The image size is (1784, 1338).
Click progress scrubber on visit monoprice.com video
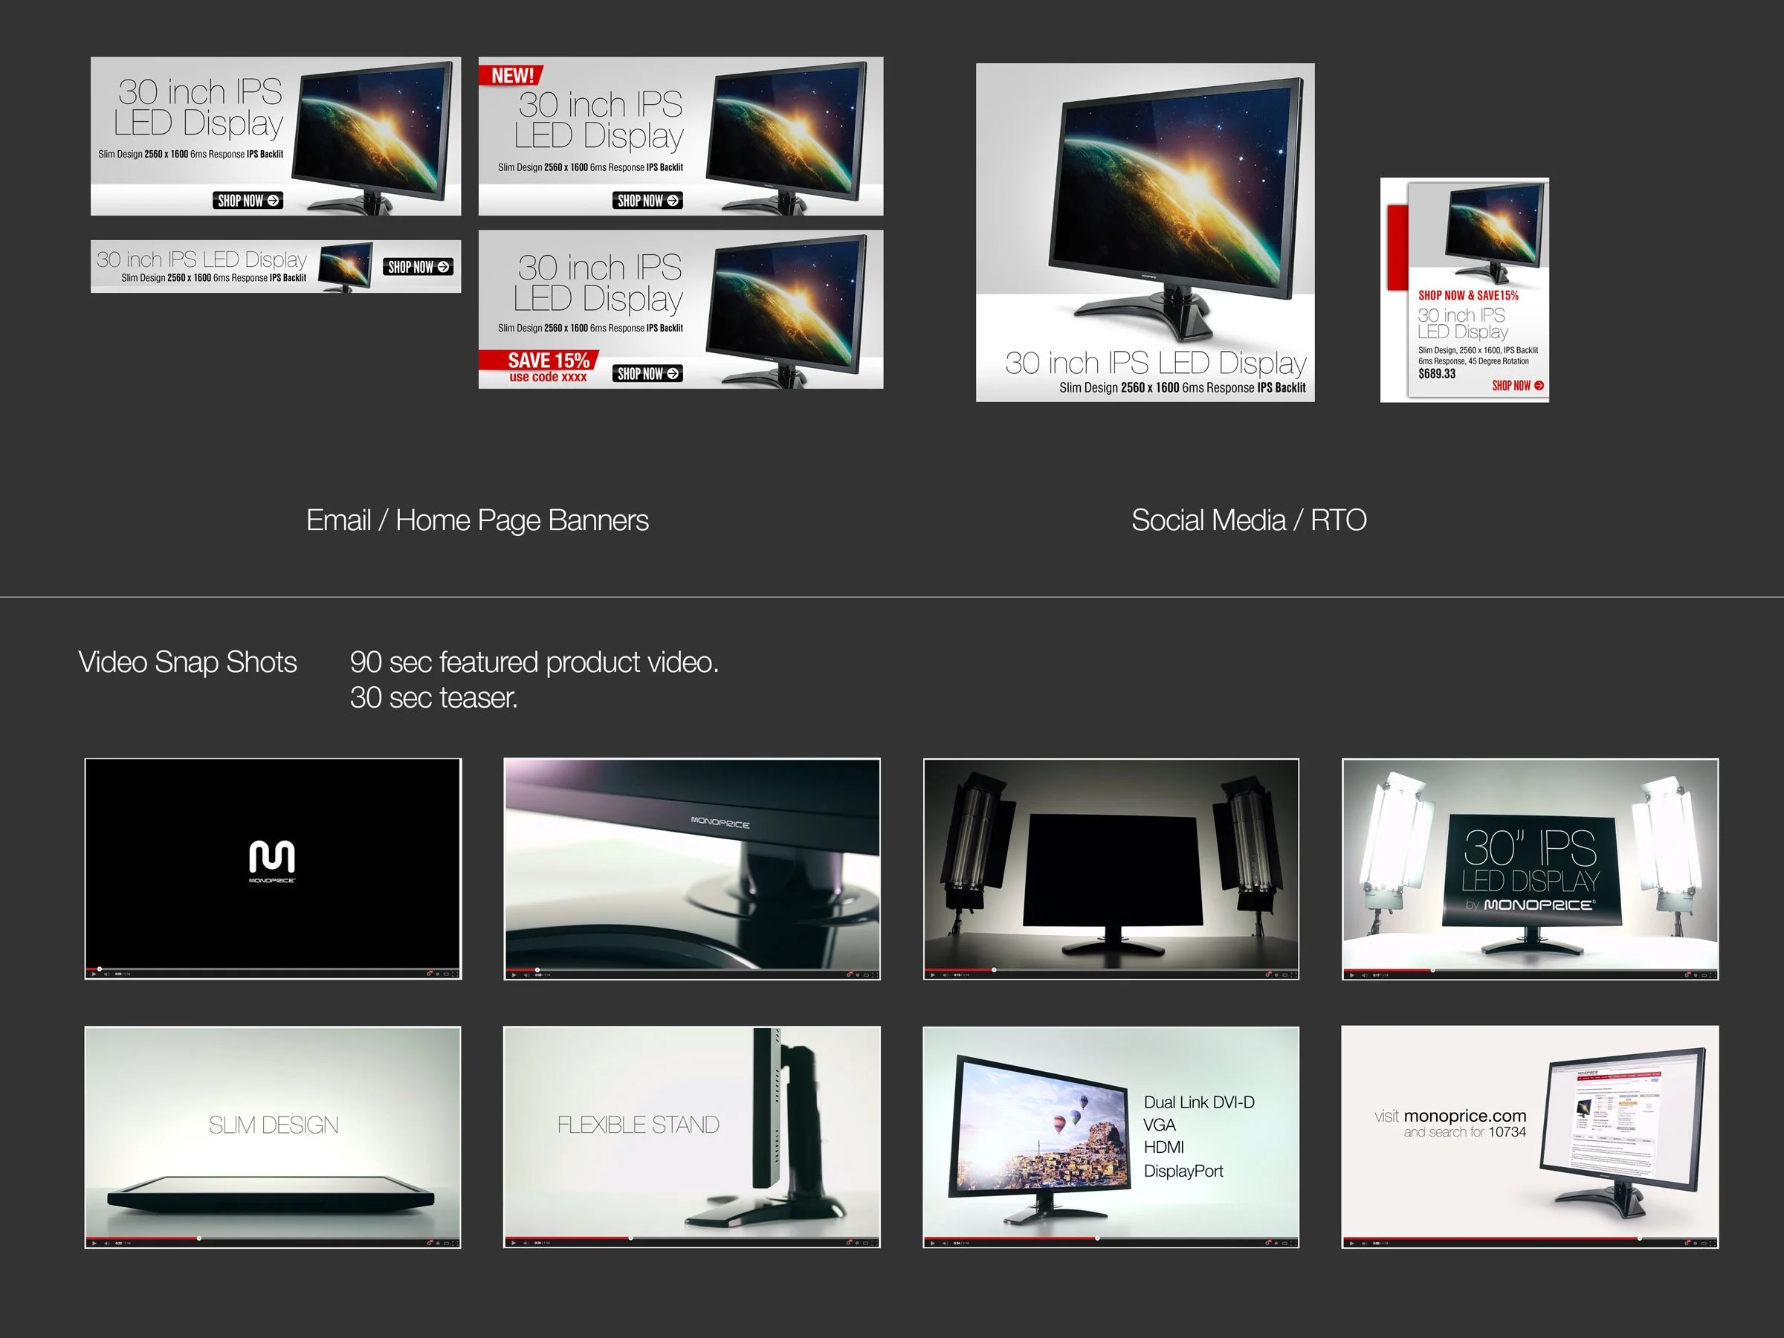point(1639,1238)
